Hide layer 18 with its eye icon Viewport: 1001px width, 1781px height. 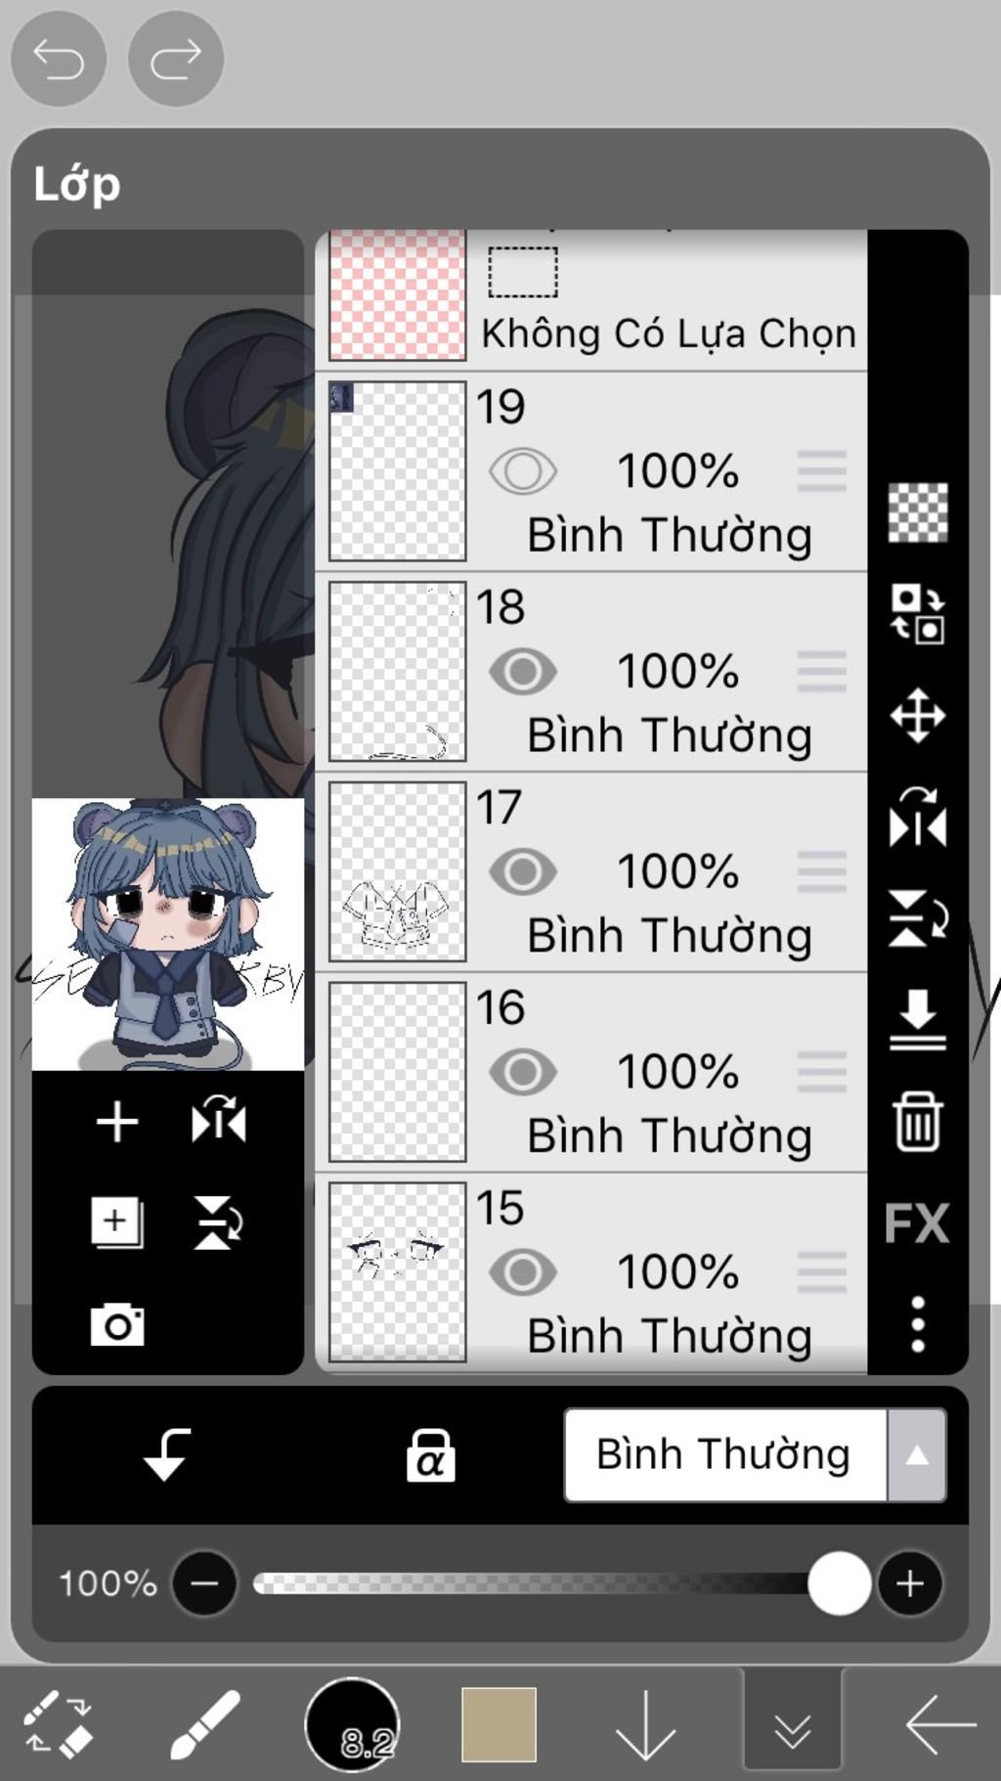(x=523, y=672)
